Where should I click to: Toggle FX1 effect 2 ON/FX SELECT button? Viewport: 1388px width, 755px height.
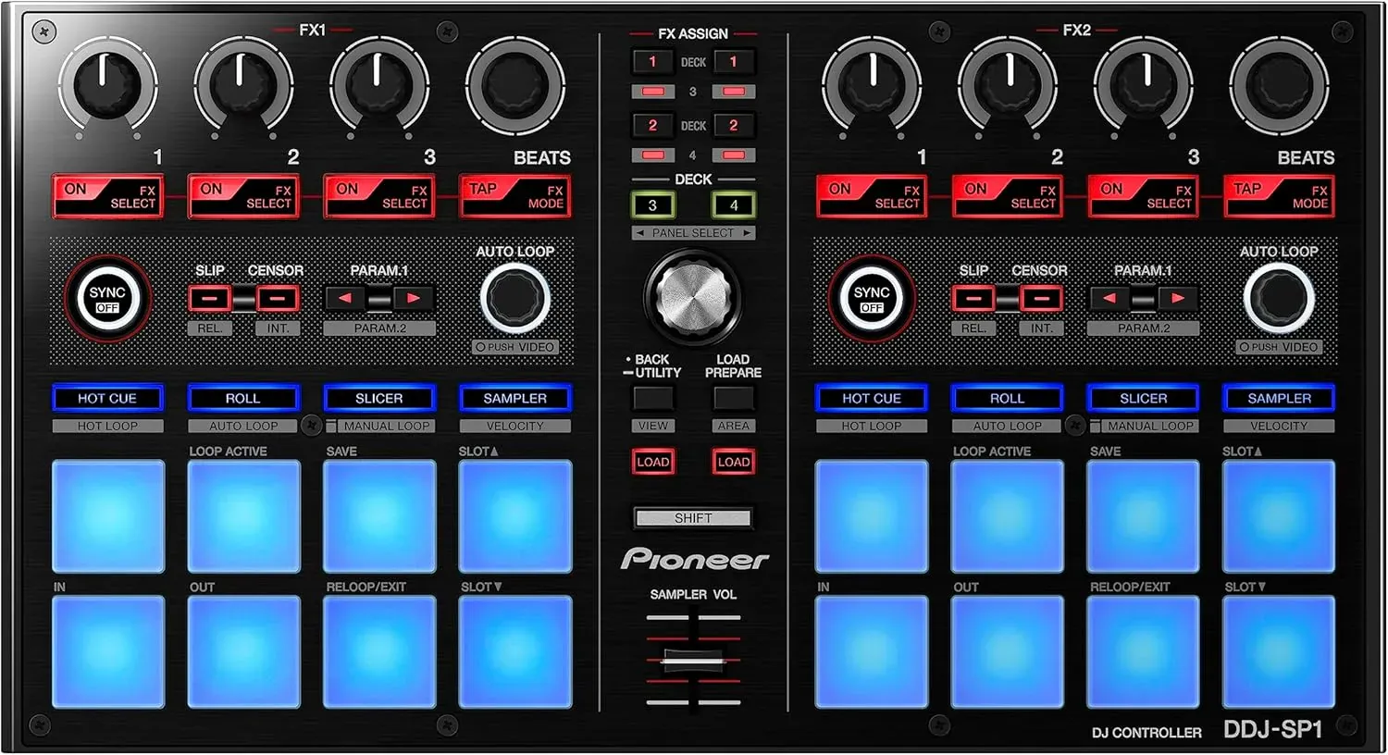click(x=244, y=196)
